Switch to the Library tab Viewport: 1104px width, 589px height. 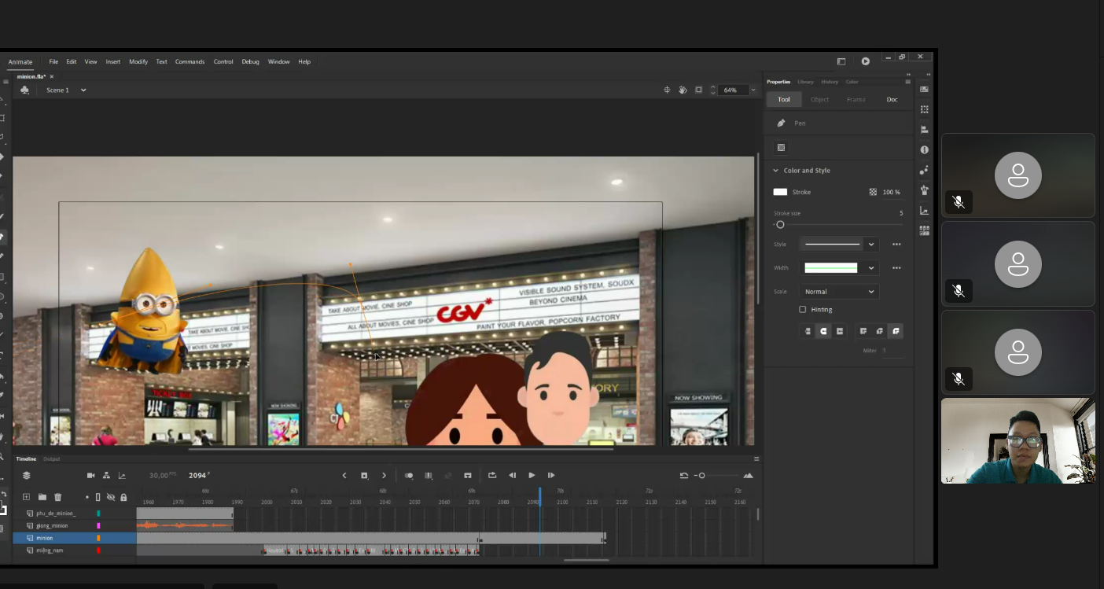805,82
